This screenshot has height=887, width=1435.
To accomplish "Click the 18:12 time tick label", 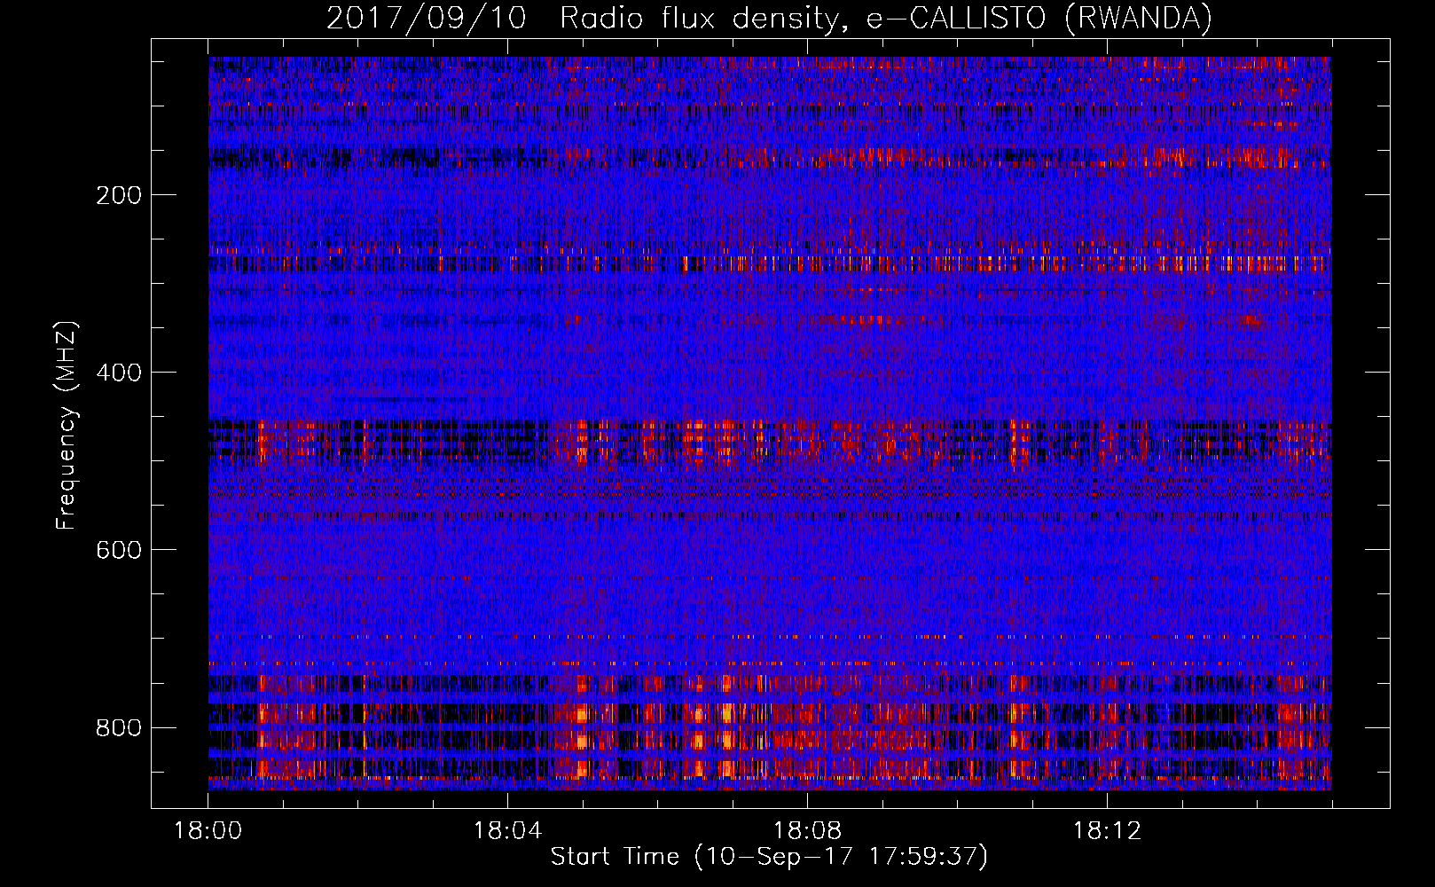I will click(x=1107, y=831).
